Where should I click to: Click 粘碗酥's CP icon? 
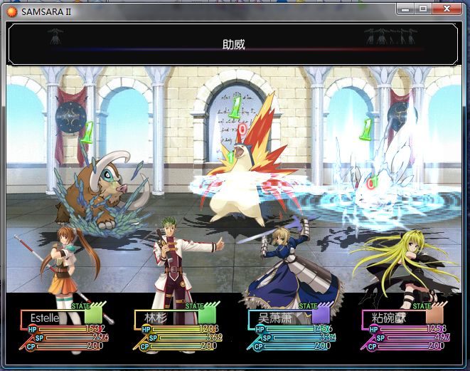[373, 347]
